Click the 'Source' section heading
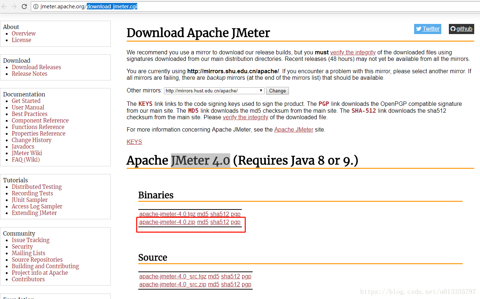The width and height of the screenshot is (480, 299). (x=153, y=257)
